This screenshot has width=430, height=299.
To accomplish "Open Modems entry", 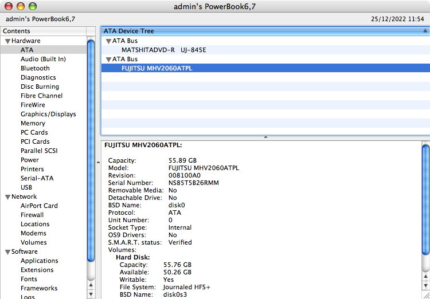I will [33, 233].
